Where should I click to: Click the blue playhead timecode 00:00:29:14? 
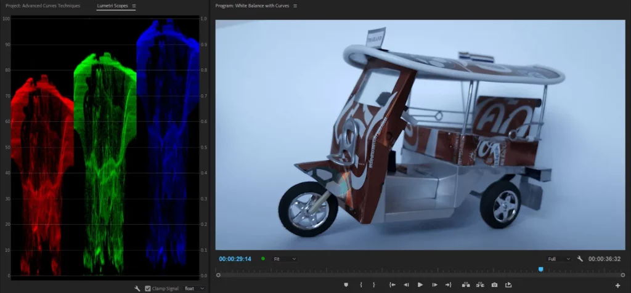(x=235, y=259)
